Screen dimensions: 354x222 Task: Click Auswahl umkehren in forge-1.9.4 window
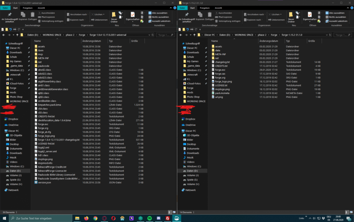pos(159,21)
